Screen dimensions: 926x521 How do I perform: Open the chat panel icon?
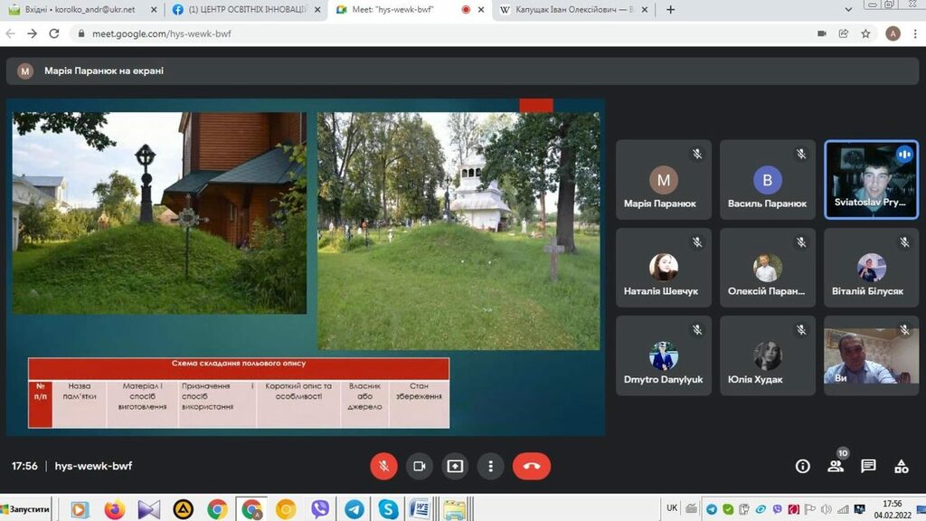868,466
